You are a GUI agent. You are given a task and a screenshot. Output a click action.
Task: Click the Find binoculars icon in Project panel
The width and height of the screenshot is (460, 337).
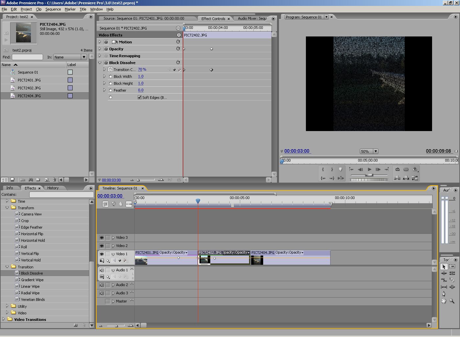31,180
